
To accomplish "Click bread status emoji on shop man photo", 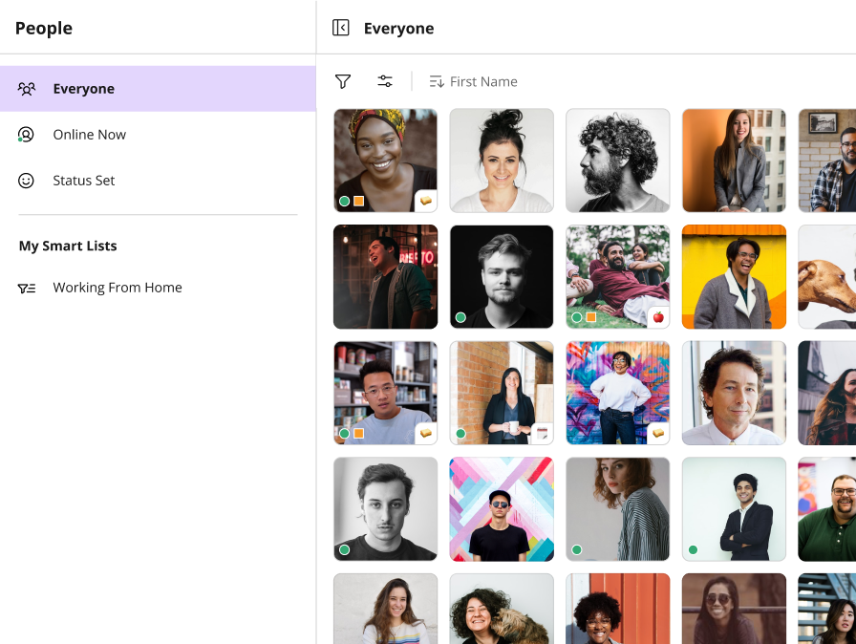I will point(426,434).
